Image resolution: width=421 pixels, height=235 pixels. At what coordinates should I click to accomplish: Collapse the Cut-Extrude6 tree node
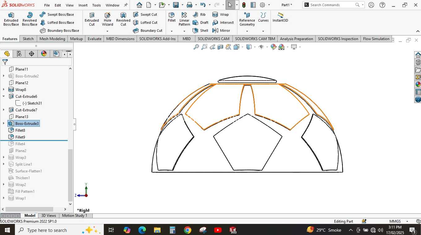(4, 96)
